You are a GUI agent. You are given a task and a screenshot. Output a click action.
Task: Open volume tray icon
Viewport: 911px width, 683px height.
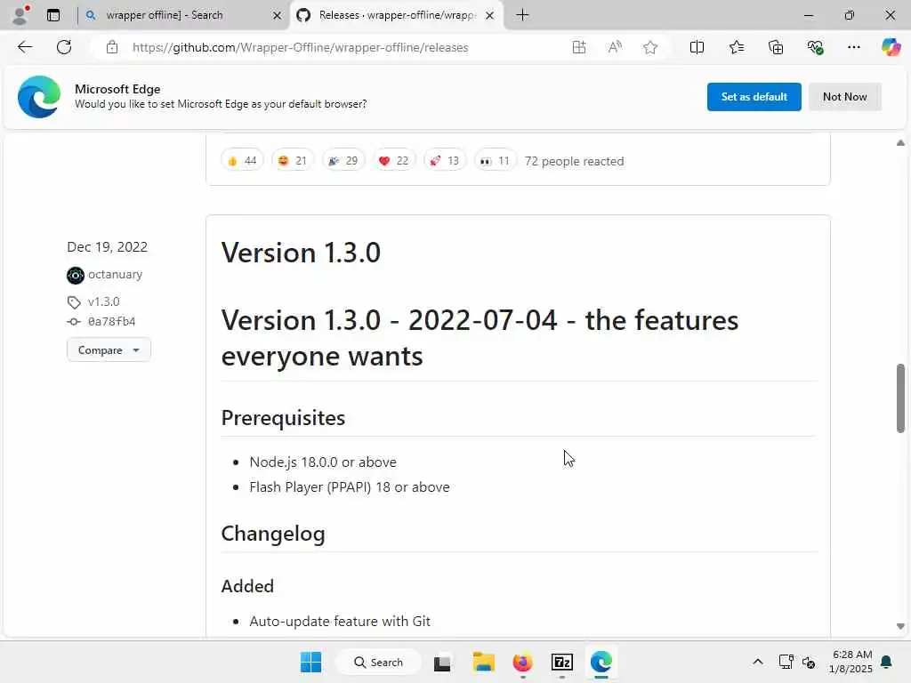[809, 662]
